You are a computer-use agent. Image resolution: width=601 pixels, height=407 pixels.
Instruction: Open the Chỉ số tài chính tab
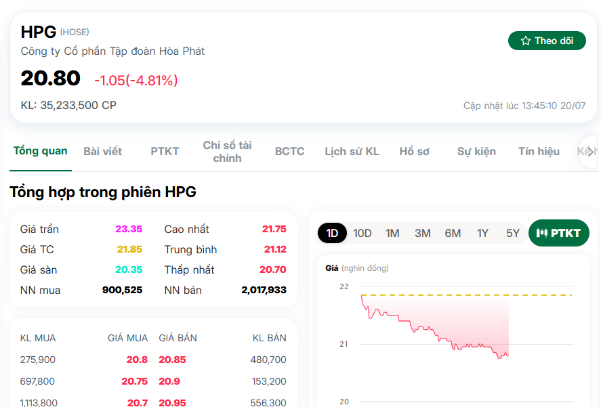pyautogui.click(x=227, y=152)
